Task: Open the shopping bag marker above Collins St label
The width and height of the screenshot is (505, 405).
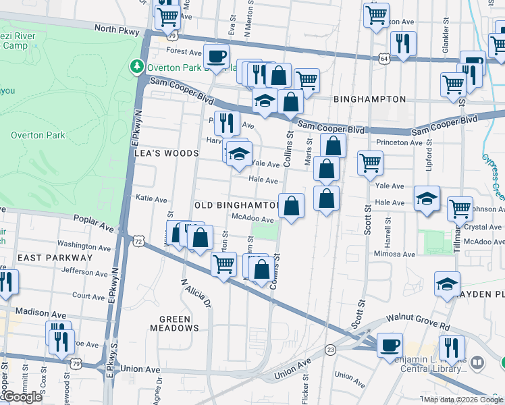Action: tap(290, 103)
